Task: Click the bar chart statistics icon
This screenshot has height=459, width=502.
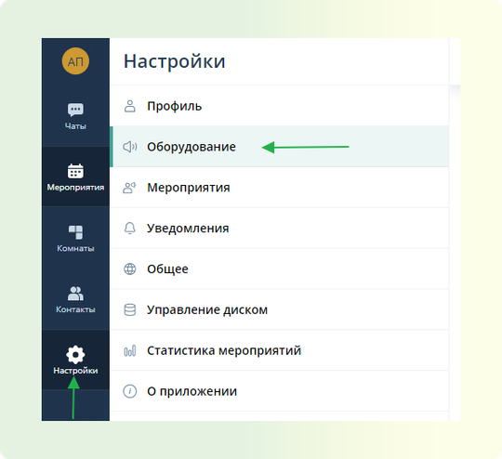Action: (x=129, y=350)
